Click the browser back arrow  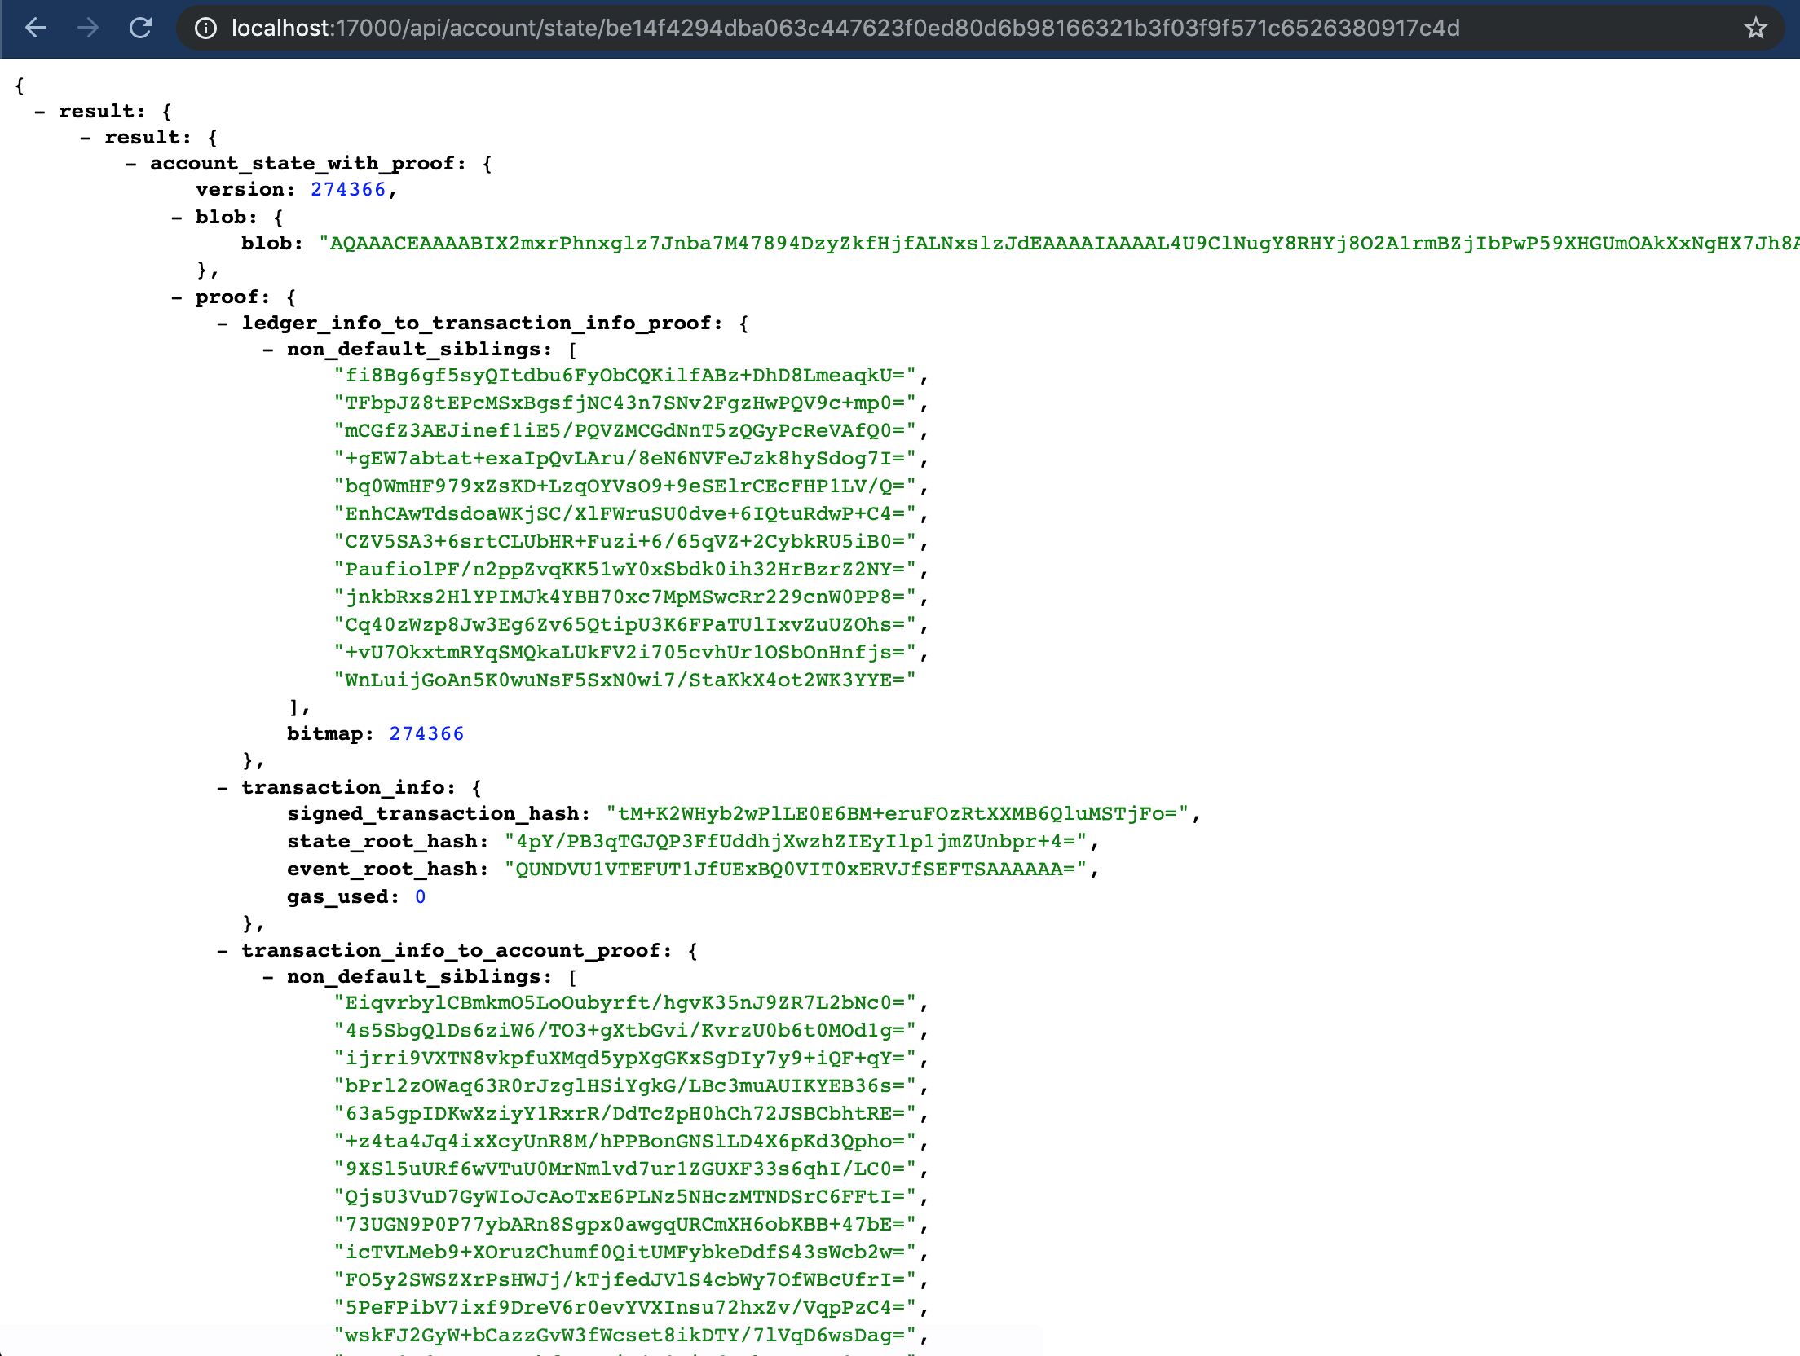pos(36,29)
